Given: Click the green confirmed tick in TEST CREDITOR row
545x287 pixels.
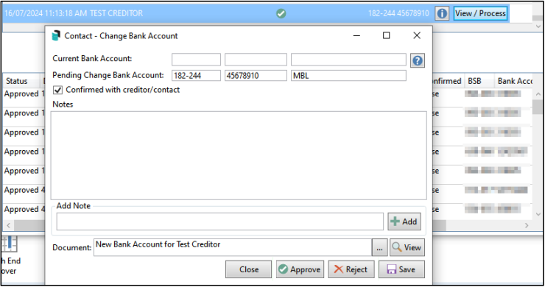Looking at the screenshot, I should [x=281, y=13].
